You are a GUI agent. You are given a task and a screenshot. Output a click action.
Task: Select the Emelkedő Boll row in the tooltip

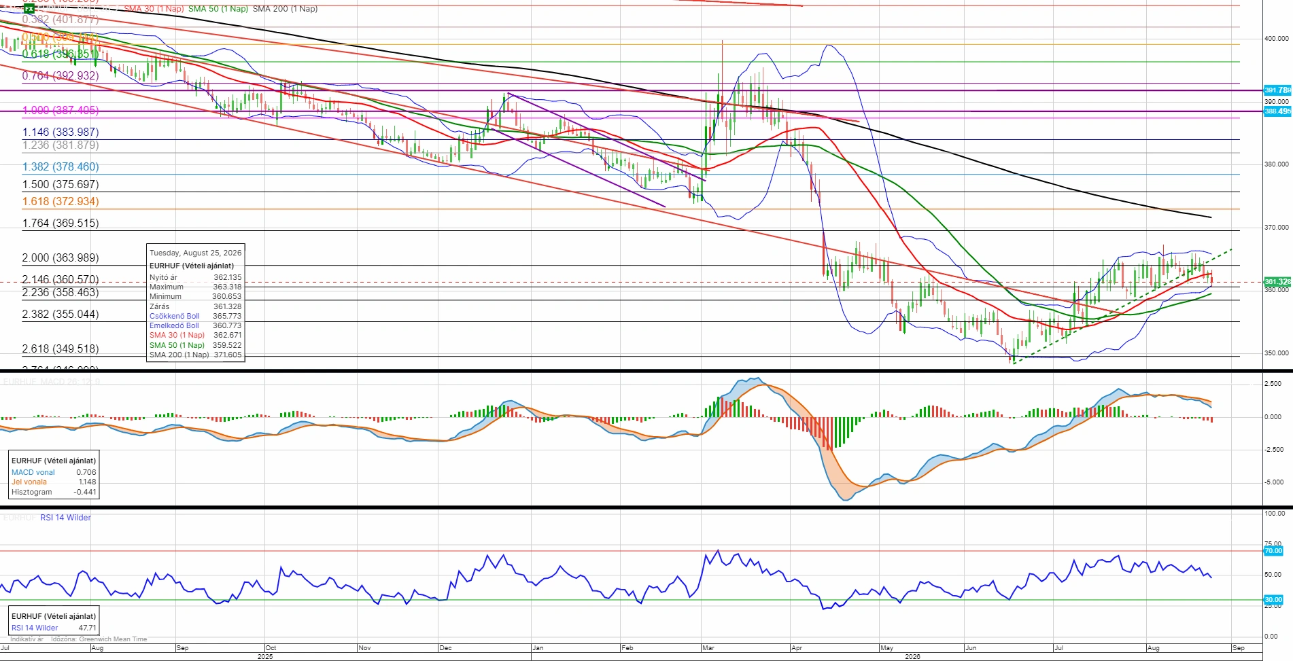click(196, 325)
